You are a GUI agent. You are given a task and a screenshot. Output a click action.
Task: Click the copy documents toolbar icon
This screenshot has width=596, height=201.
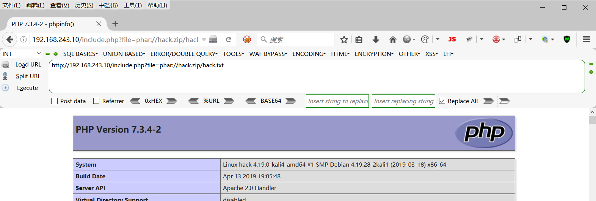(x=518, y=39)
